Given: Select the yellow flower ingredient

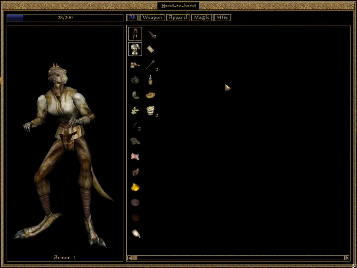Looking at the screenshot, I should (x=135, y=111).
